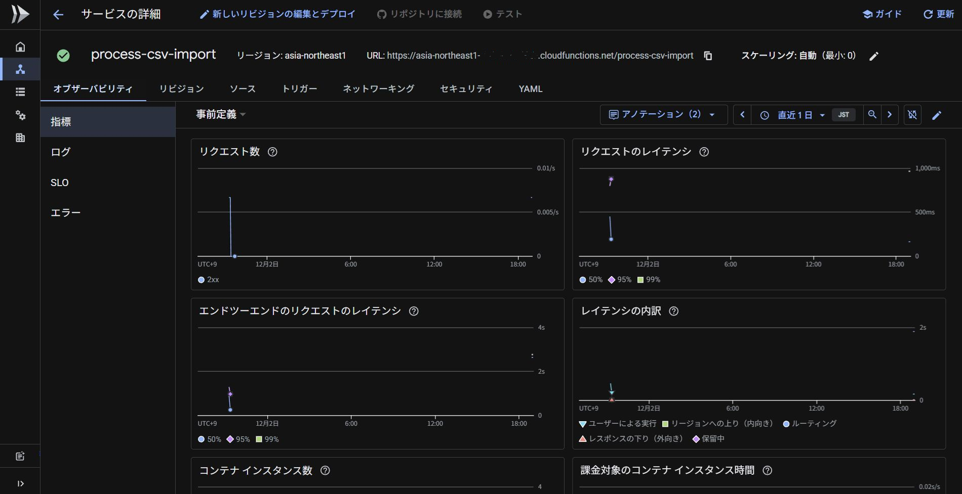Edit scaling settings with the pencil icon
The height and width of the screenshot is (494, 962).
[873, 56]
